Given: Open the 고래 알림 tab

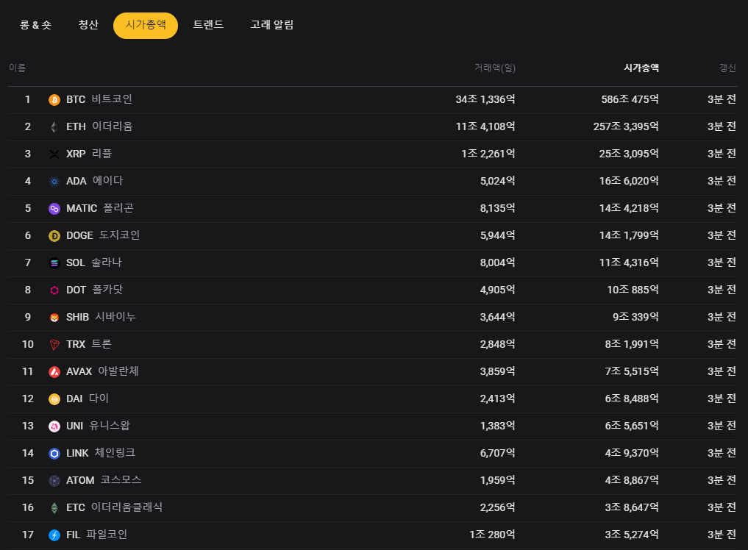Looking at the screenshot, I should tap(271, 25).
